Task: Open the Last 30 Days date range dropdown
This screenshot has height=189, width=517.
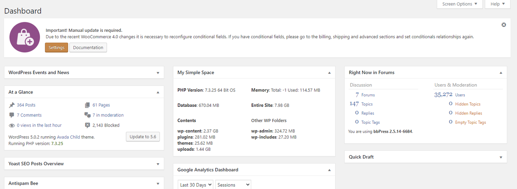Action: [195, 185]
